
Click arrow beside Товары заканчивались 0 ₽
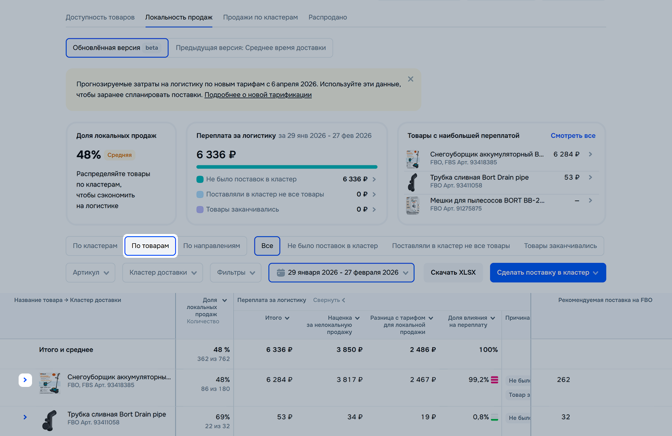tap(374, 209)
